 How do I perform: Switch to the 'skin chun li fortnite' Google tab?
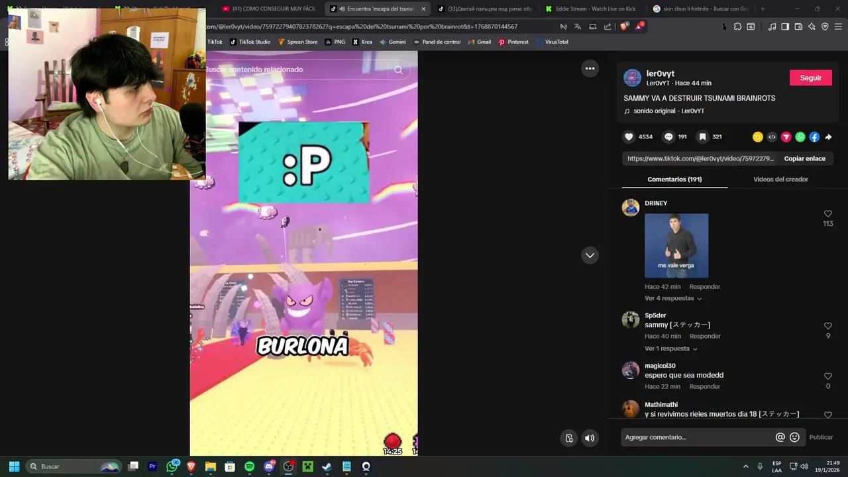(699, 9)
